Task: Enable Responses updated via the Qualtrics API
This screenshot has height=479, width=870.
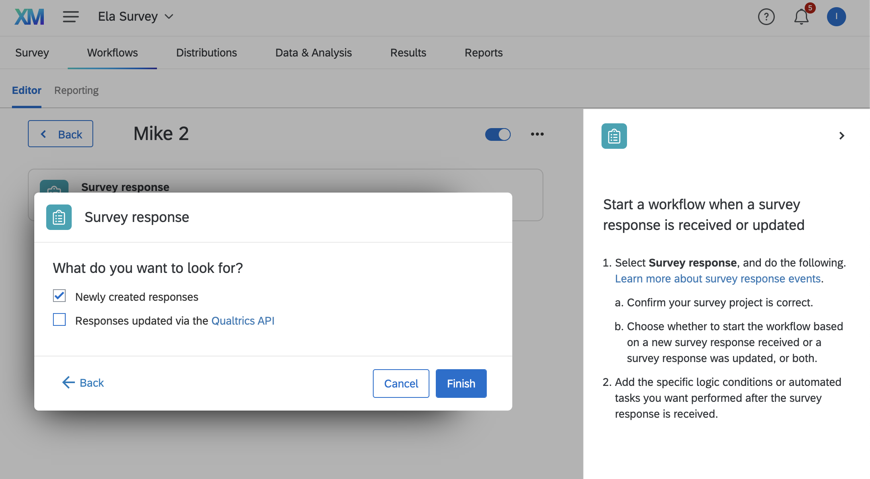Action: pyautogui.click(x=59, y=320)
